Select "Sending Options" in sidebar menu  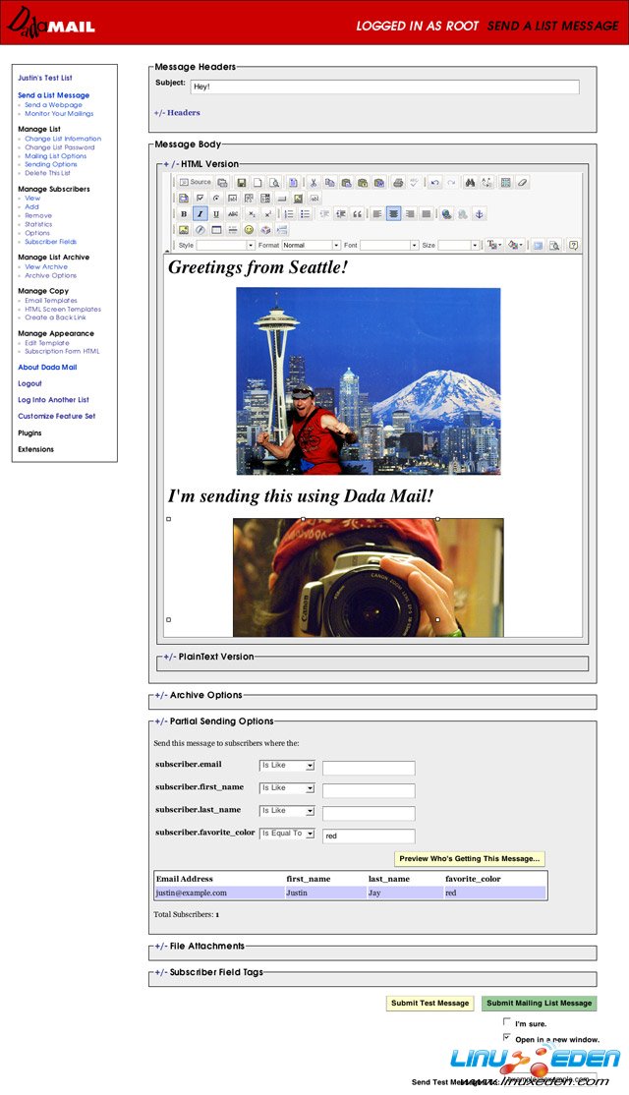51,164
